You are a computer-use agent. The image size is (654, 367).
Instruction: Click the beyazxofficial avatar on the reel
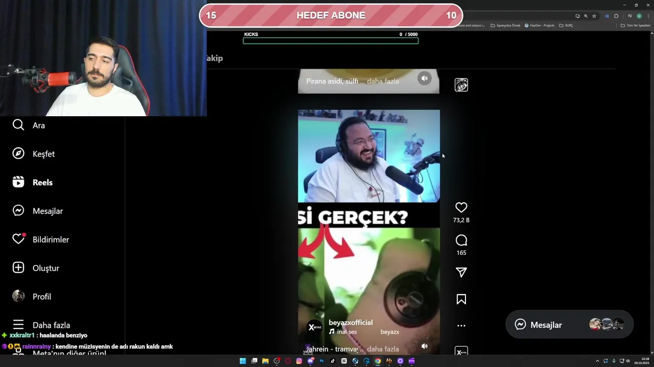coord(314,327)
